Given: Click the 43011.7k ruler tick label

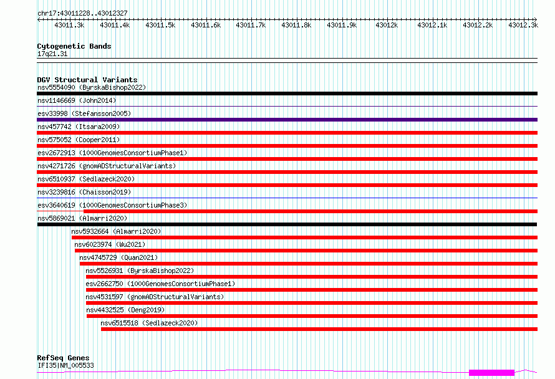Looking at the screenshot, I should point(251,25).
